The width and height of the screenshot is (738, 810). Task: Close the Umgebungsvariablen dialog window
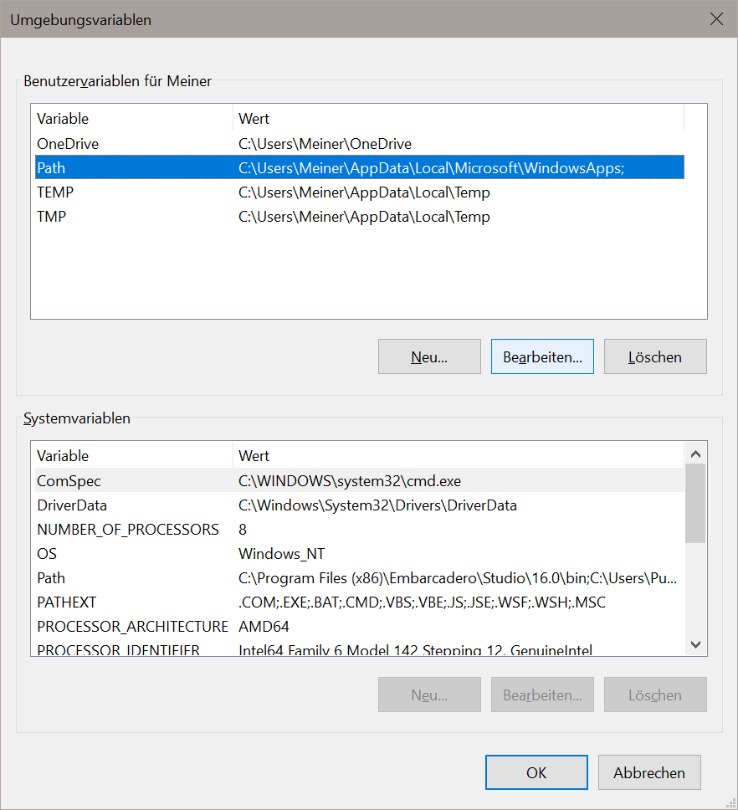tap(716, 19)
